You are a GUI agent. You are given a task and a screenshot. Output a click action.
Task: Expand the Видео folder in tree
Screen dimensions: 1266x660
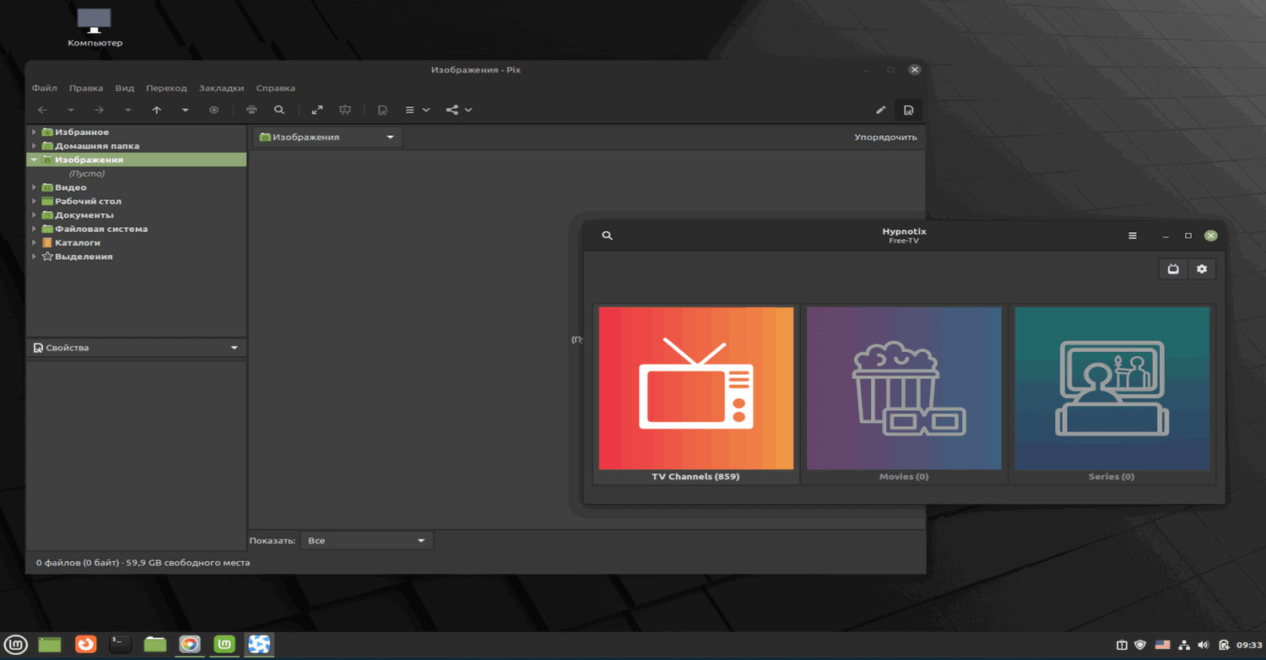coord(34,187)
